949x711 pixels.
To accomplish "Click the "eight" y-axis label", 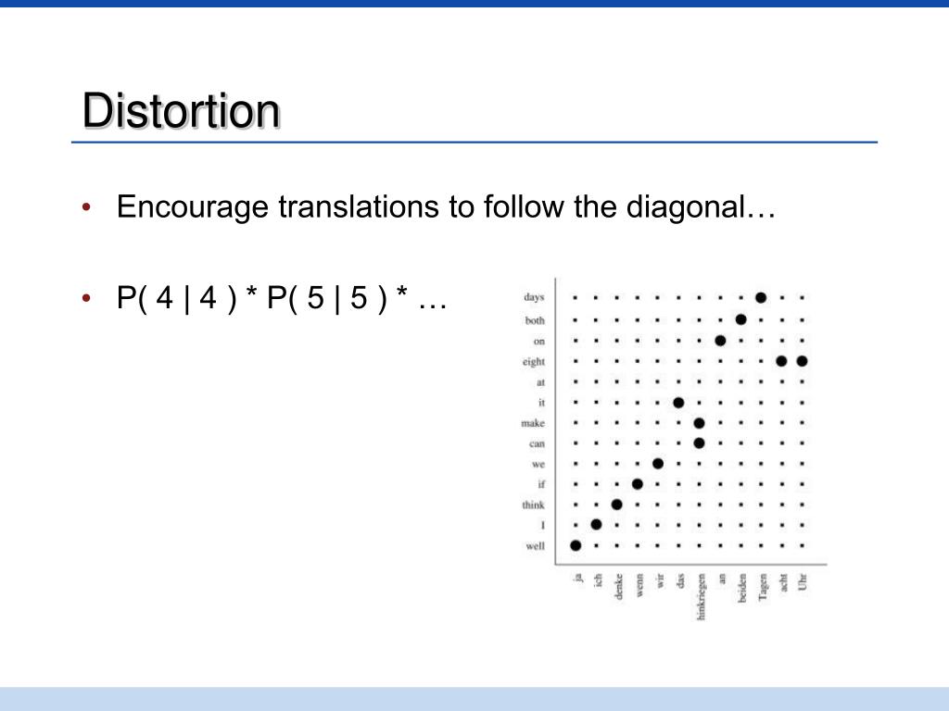I will pos(534,362).
